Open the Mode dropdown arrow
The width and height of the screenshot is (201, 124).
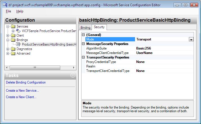pos(191,39)
